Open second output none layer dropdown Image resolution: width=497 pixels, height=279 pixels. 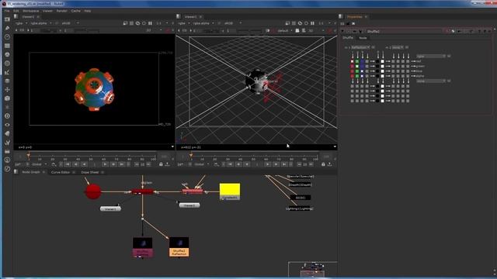tap(431, 81)
